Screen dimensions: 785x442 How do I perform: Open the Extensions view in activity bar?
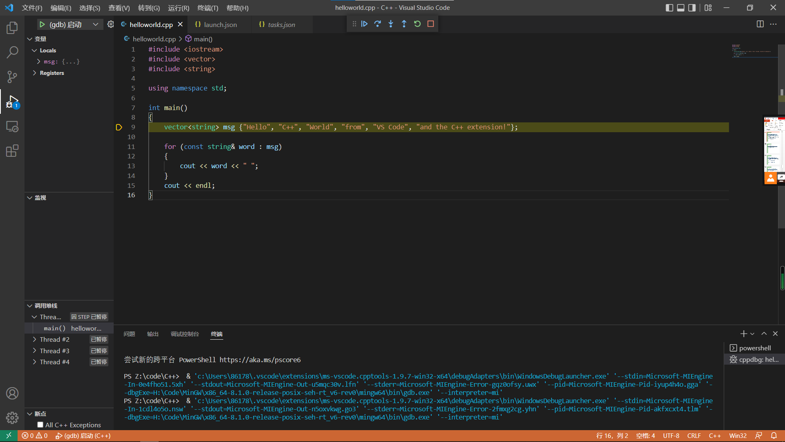click(x=12, y=151)
